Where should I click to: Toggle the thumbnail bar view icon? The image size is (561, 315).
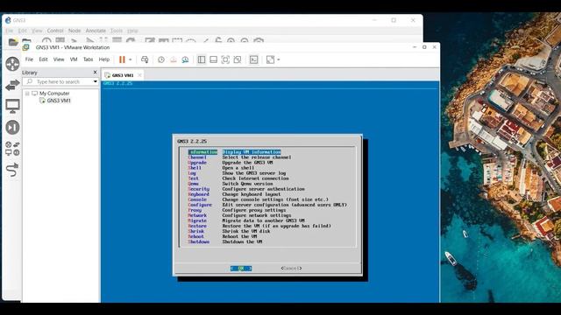[213, 59]
